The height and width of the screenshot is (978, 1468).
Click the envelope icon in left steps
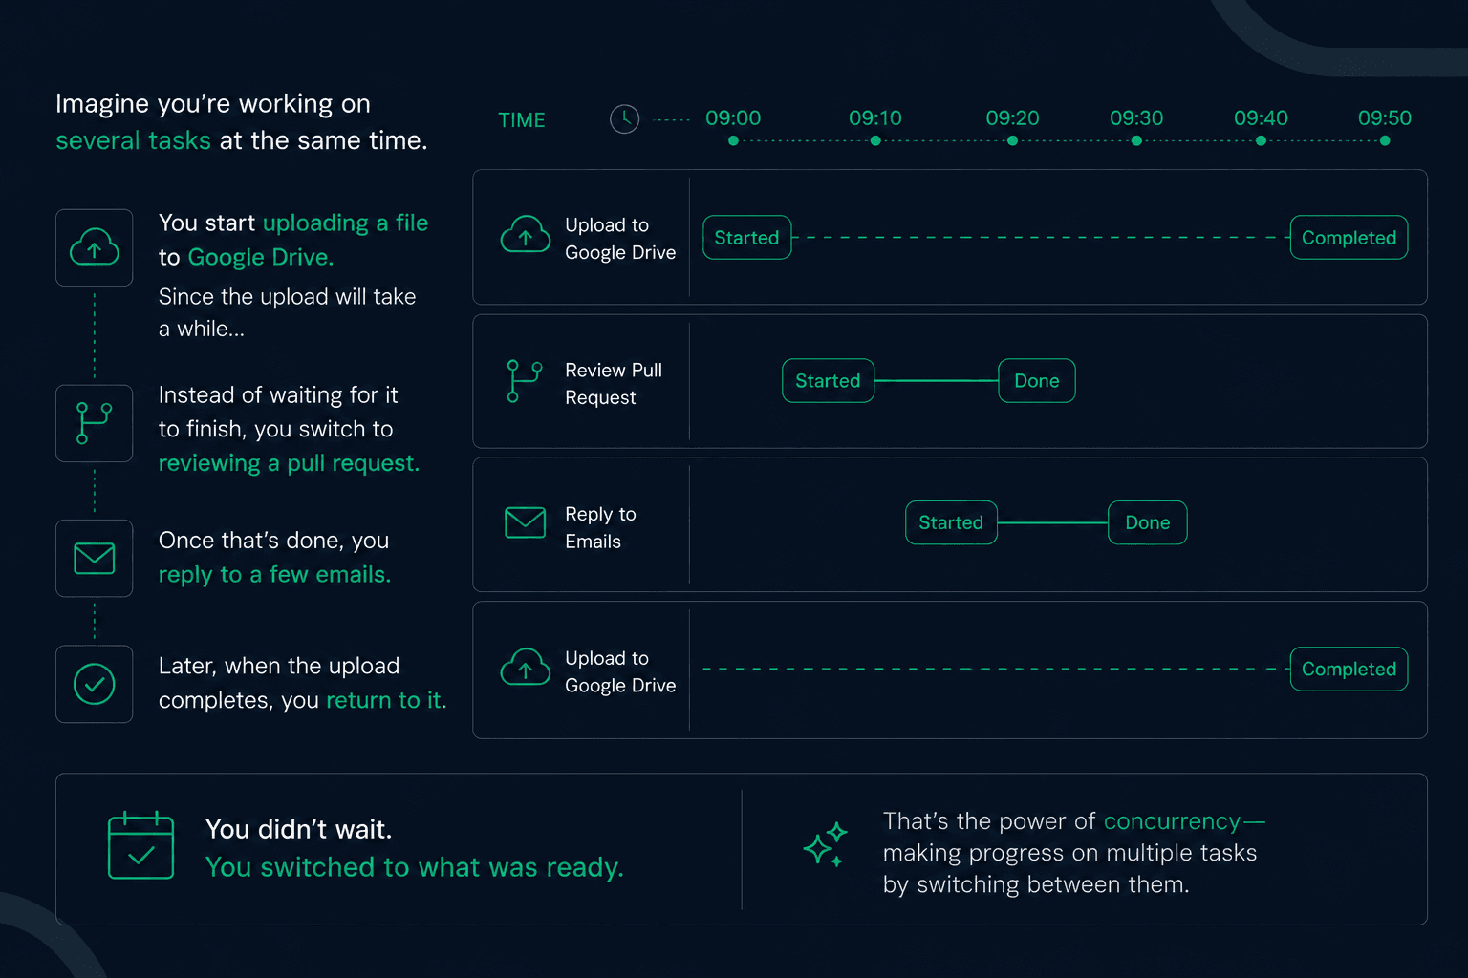point(95,558)
